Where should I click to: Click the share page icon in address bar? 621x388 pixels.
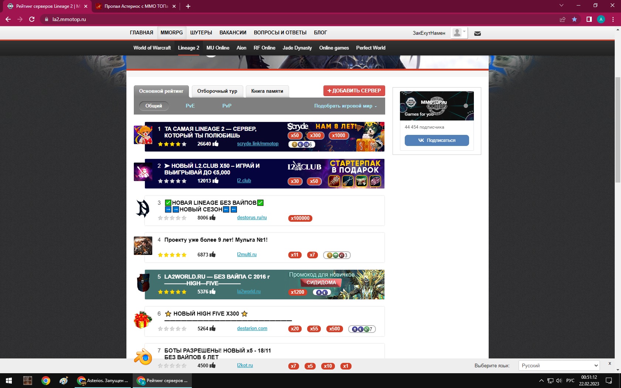563,19
